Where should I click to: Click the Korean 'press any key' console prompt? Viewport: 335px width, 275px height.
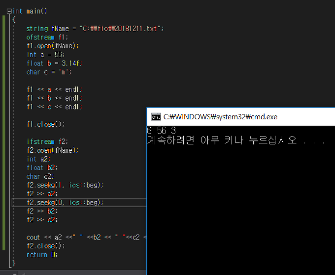point(236,140)
